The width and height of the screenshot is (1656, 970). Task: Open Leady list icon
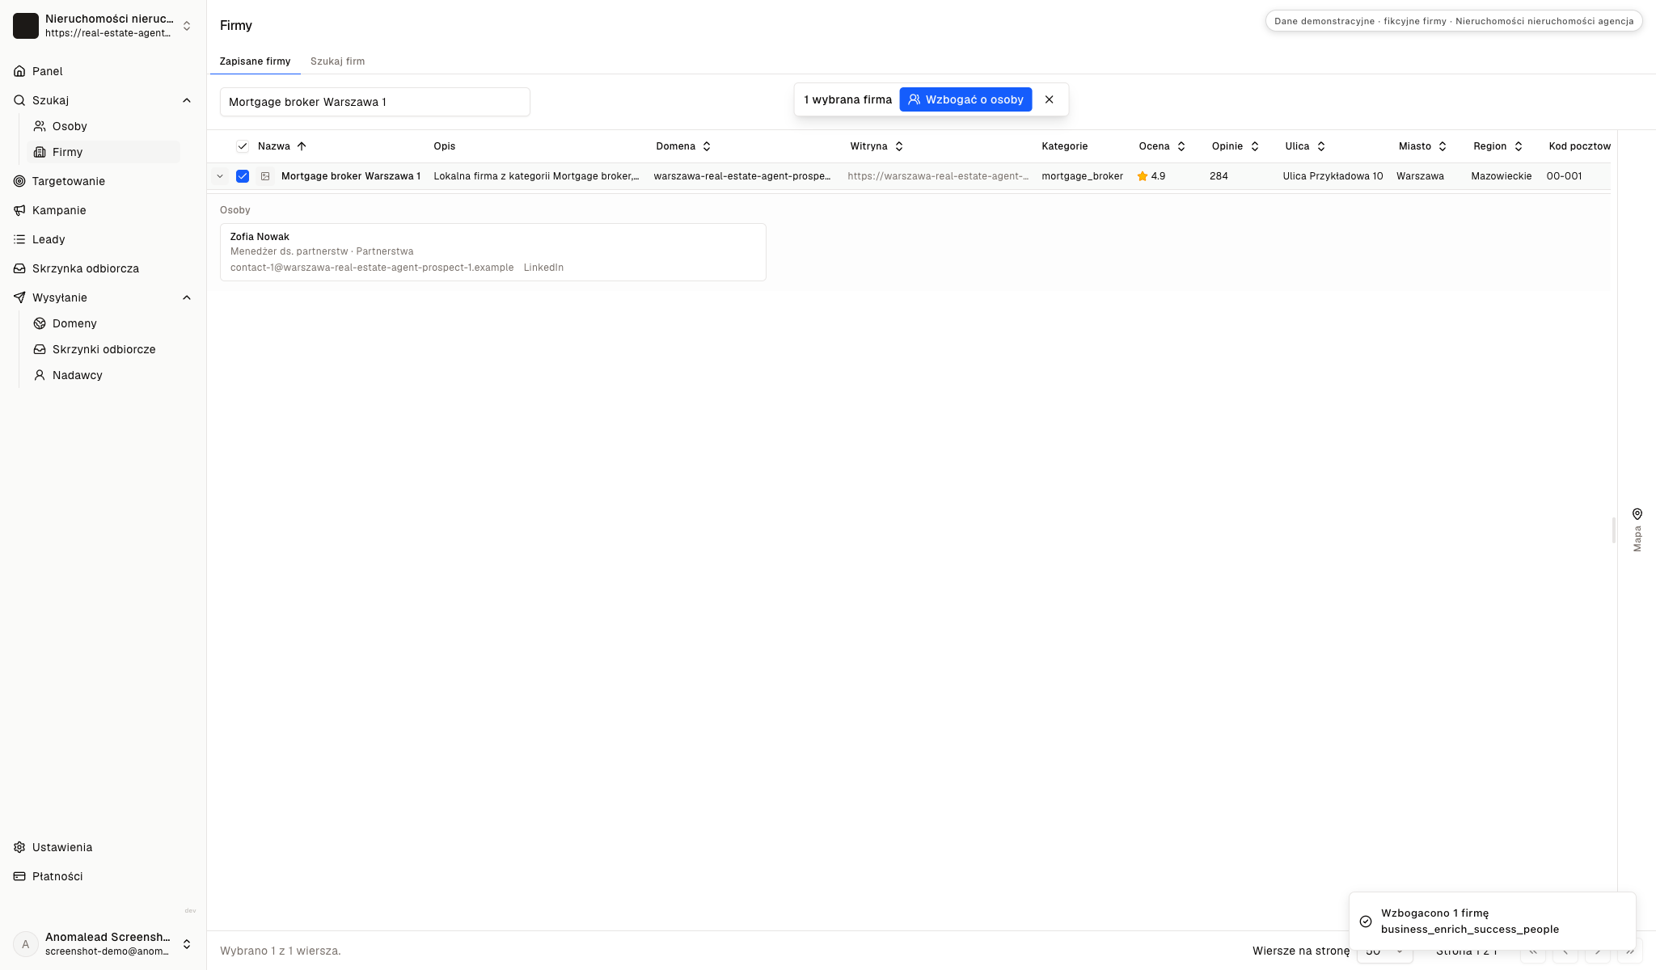19,239
